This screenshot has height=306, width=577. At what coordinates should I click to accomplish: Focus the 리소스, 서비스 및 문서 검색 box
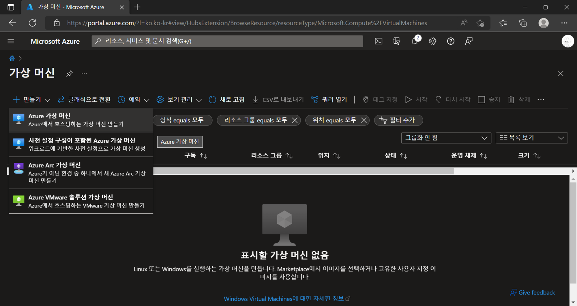pyautogui.click(x=227, y=41)
